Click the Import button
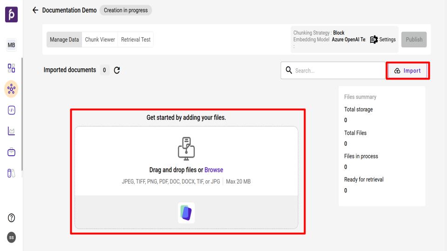This screenshot has height=251, width=447. coord(407,71)
